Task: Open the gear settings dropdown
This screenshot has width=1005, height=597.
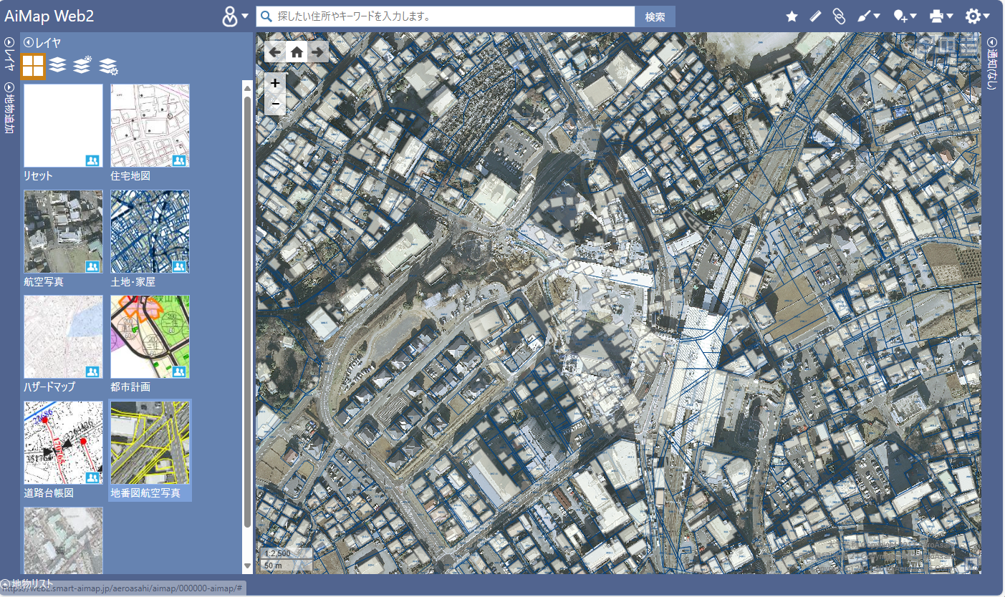Action: click(x=977, y=16)
